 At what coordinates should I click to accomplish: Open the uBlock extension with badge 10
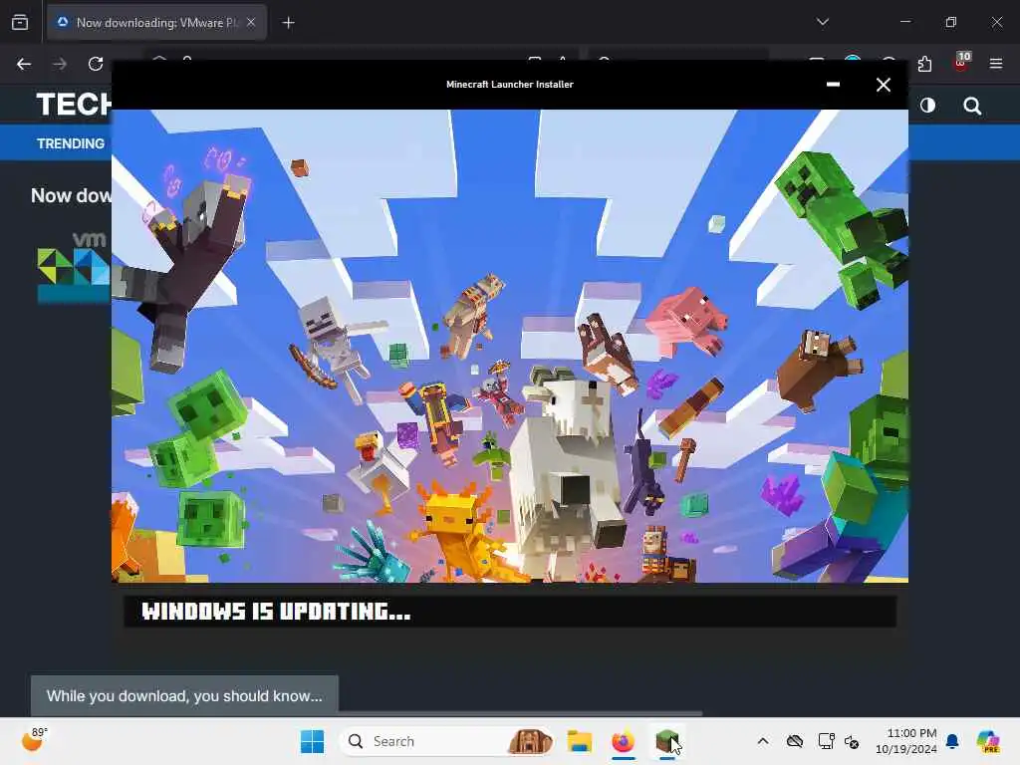click(x=961, y=62)
